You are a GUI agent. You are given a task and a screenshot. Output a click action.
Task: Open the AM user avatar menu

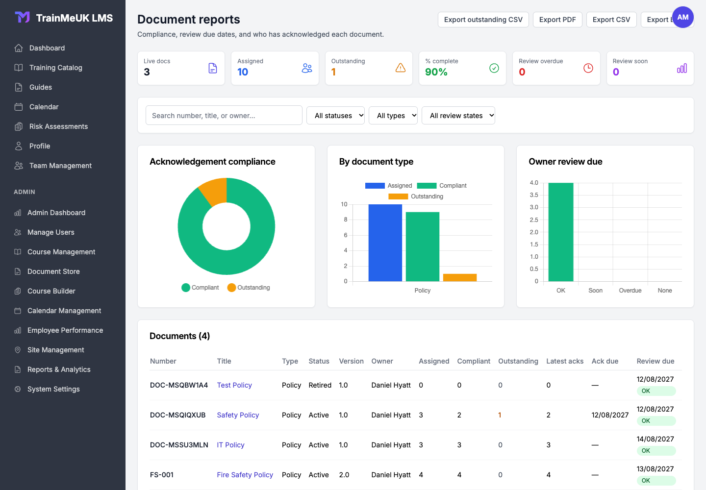tap(683, 17)
